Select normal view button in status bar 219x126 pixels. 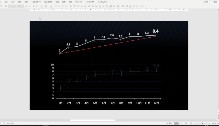click(x=176, y=123)
